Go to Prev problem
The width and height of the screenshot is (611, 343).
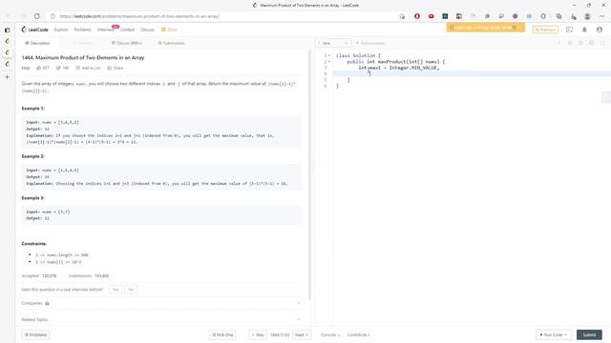click(258, 334)
